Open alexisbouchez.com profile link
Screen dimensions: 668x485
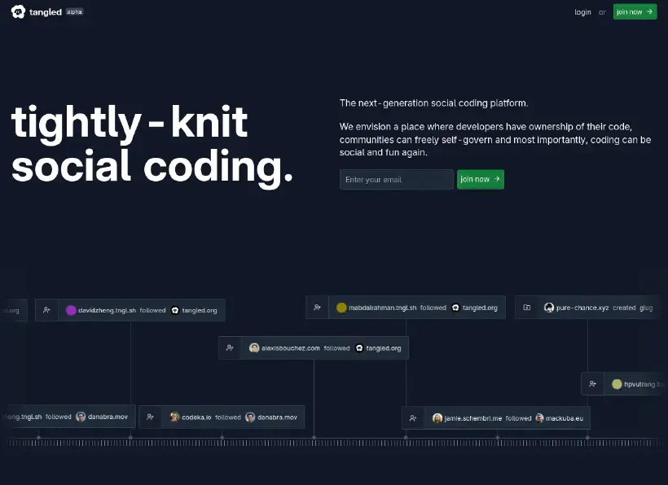click(291, 348)
